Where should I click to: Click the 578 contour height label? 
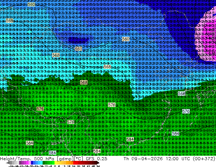112,105
